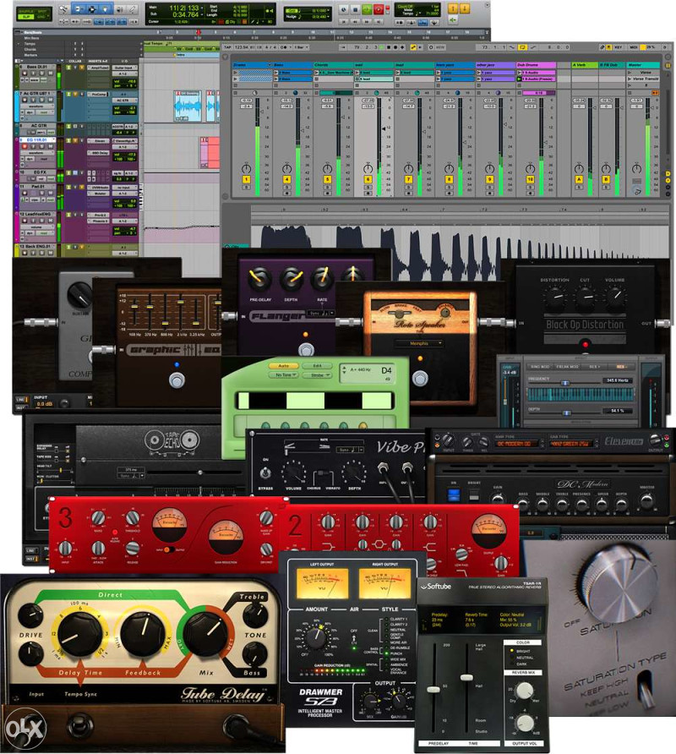Viewport: 676px width, 754px height.
Task: Stomp the Flanger pedal footswitch
Action: tap(306, 350)
